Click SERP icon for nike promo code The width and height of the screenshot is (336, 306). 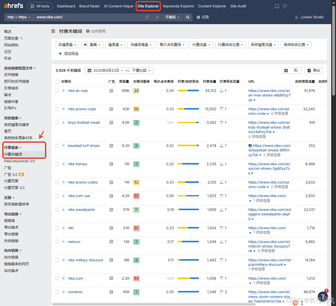111,109
